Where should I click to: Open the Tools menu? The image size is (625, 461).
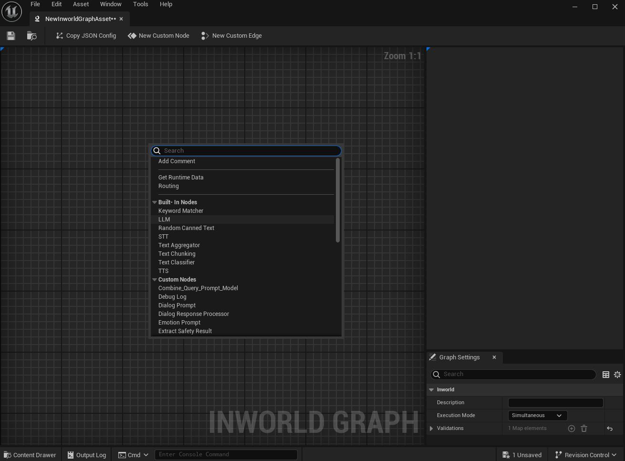coord(140,4)
